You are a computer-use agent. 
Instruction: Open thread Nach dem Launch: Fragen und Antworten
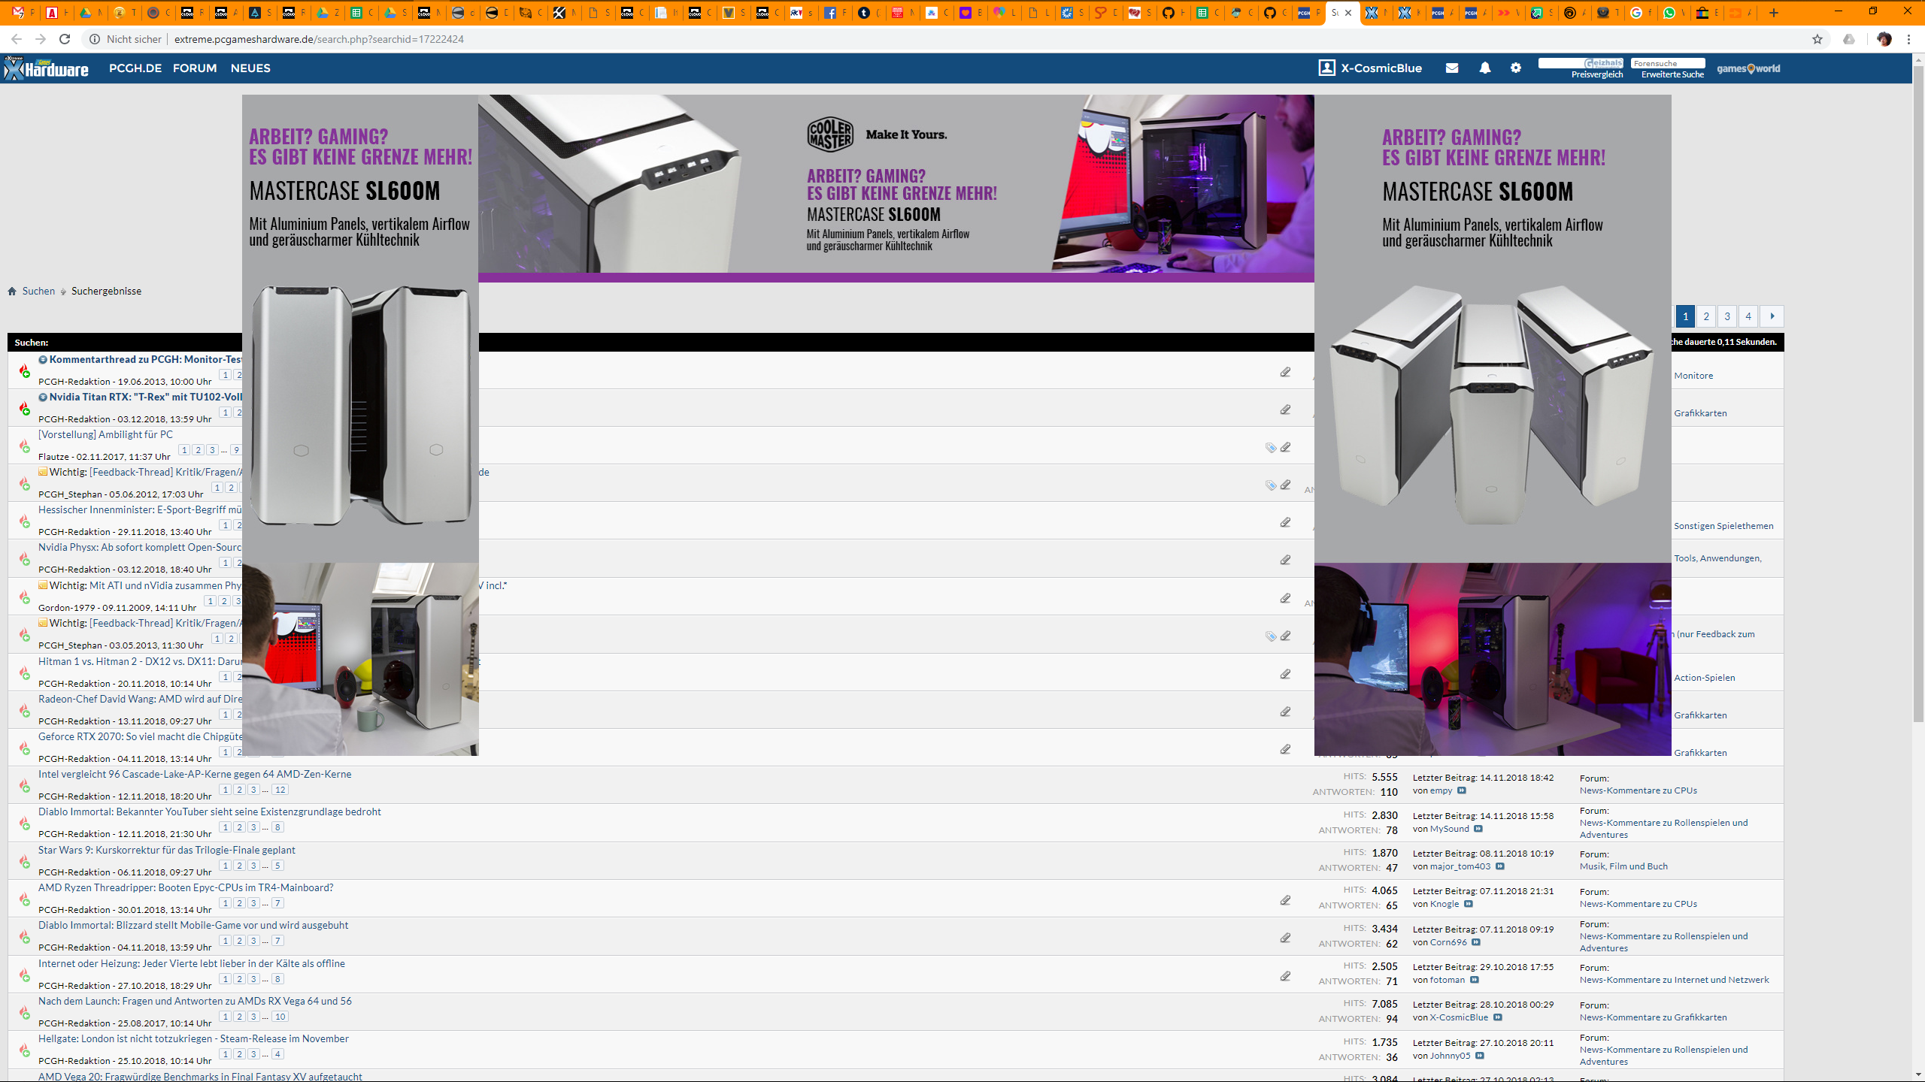[195, 1001]
